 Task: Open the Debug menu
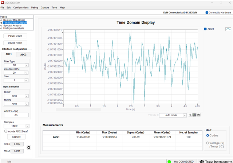pyautogui.click(x=35, y=8)
